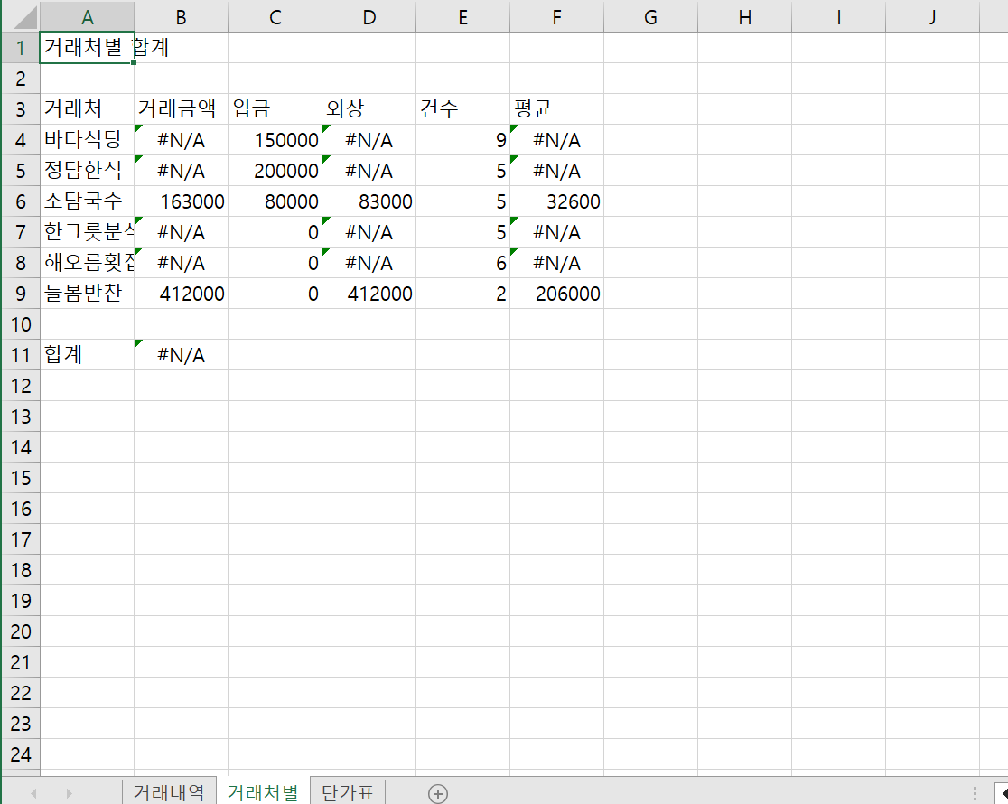
Task: Select the 건수 value 6 cell
Action: point(462,262)
